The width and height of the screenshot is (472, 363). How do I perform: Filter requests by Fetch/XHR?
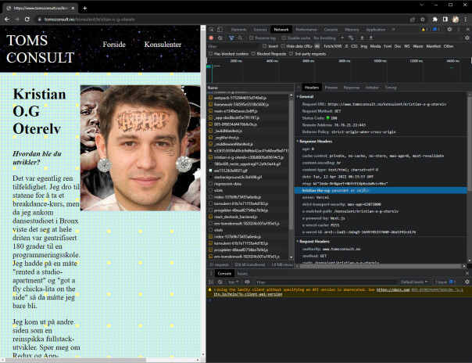point(332,46)
